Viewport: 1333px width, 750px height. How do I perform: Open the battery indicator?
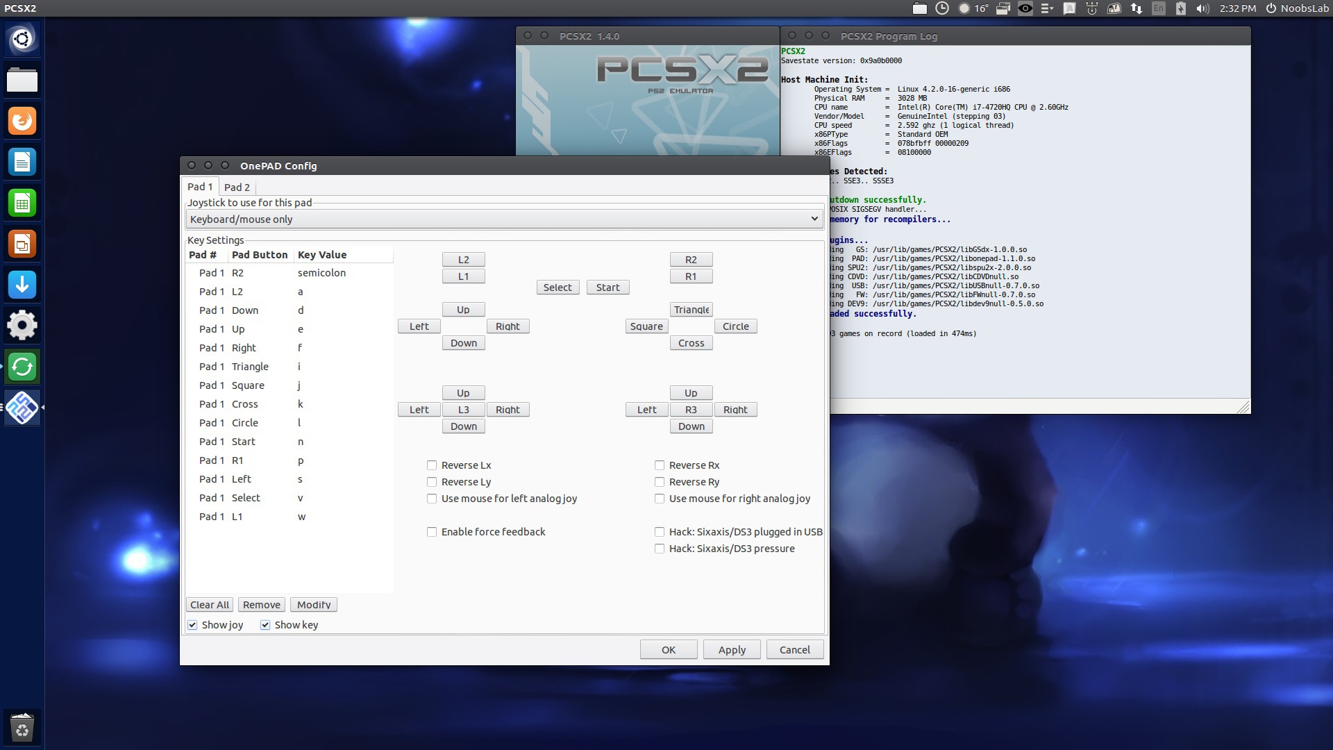point(1181,8)
